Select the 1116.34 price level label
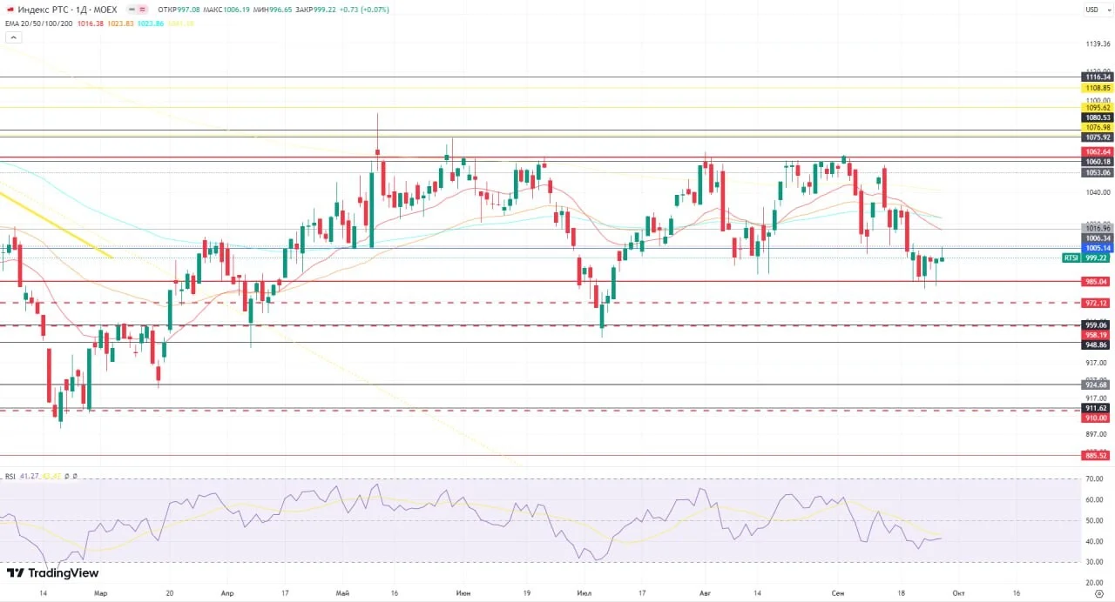This screenshot has height=602, width=1115. (1097, 77)
